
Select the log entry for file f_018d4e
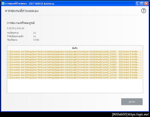tap(75, 70)
